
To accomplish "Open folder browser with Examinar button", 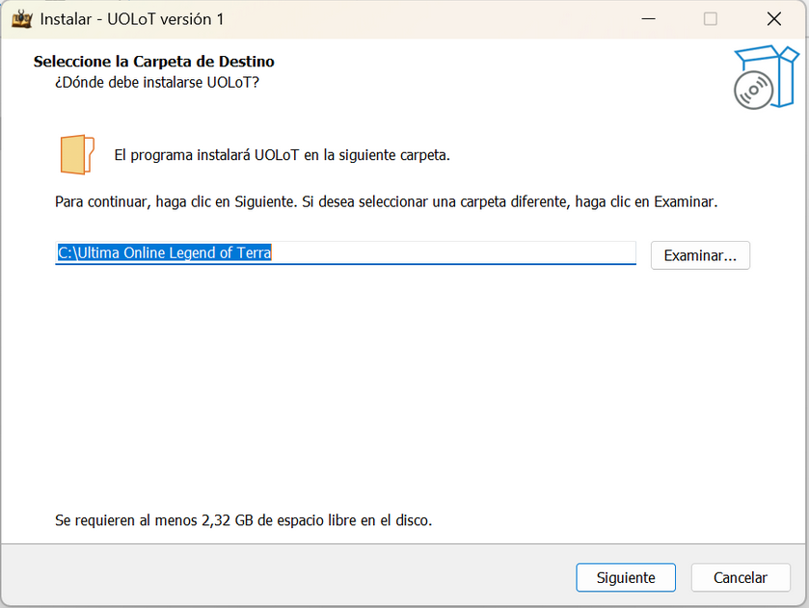I will click(700, 255).
